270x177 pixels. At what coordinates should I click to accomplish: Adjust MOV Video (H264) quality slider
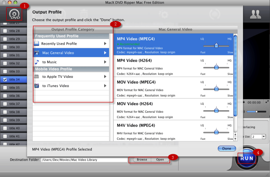coord(216,111)
